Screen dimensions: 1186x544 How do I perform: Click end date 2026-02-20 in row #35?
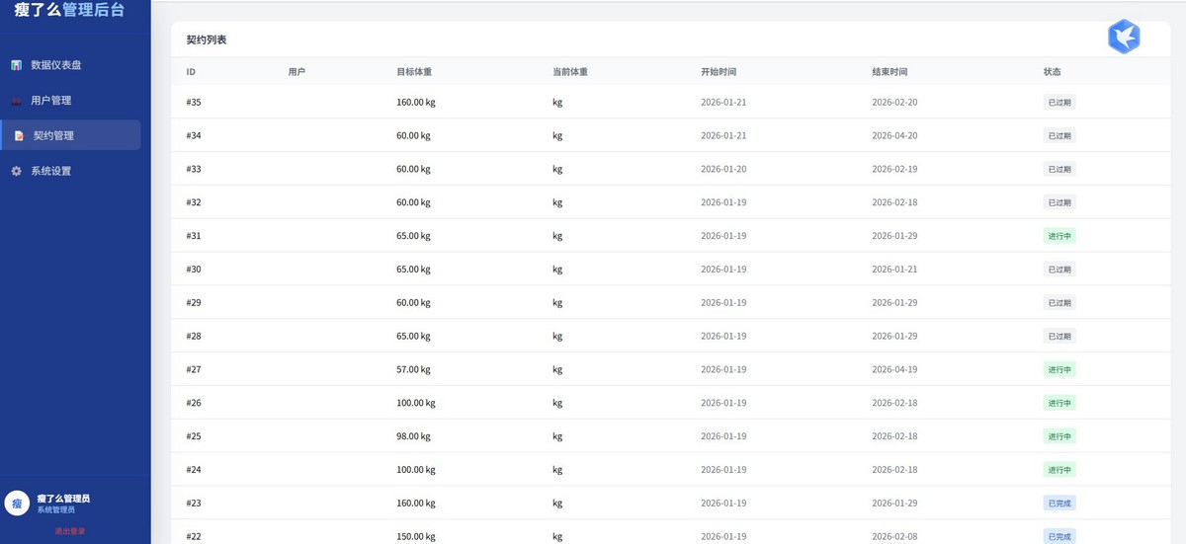click(x=894, y=103)
